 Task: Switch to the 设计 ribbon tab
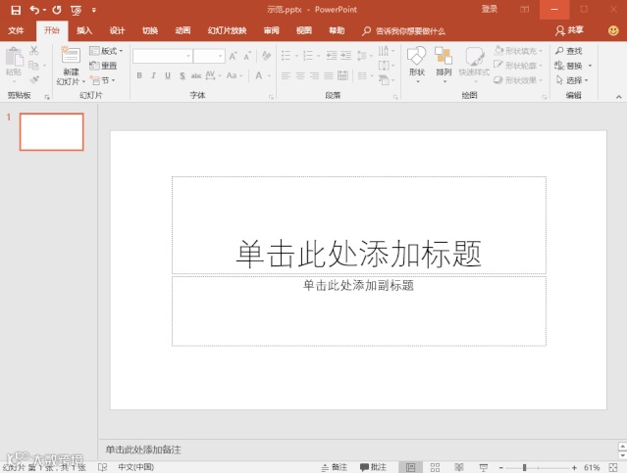point(117,30)
